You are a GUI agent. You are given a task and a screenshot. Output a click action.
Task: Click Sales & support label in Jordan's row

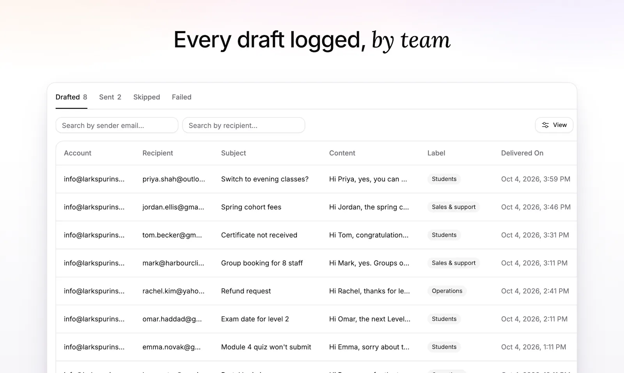click(x=454, y=207)
